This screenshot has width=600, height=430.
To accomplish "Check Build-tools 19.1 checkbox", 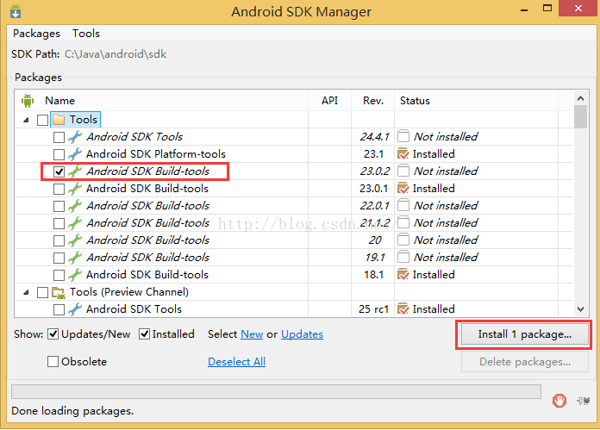I will click(59, 258).
